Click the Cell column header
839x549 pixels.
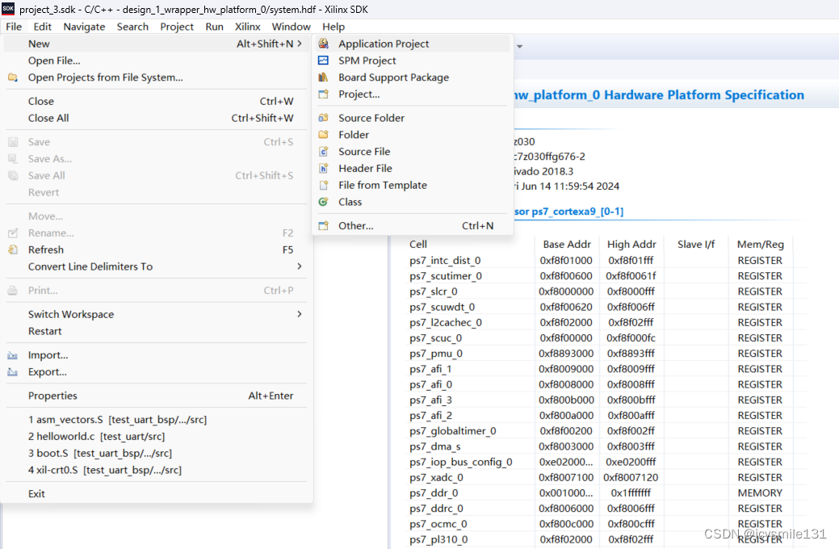[x=418, y=245]
